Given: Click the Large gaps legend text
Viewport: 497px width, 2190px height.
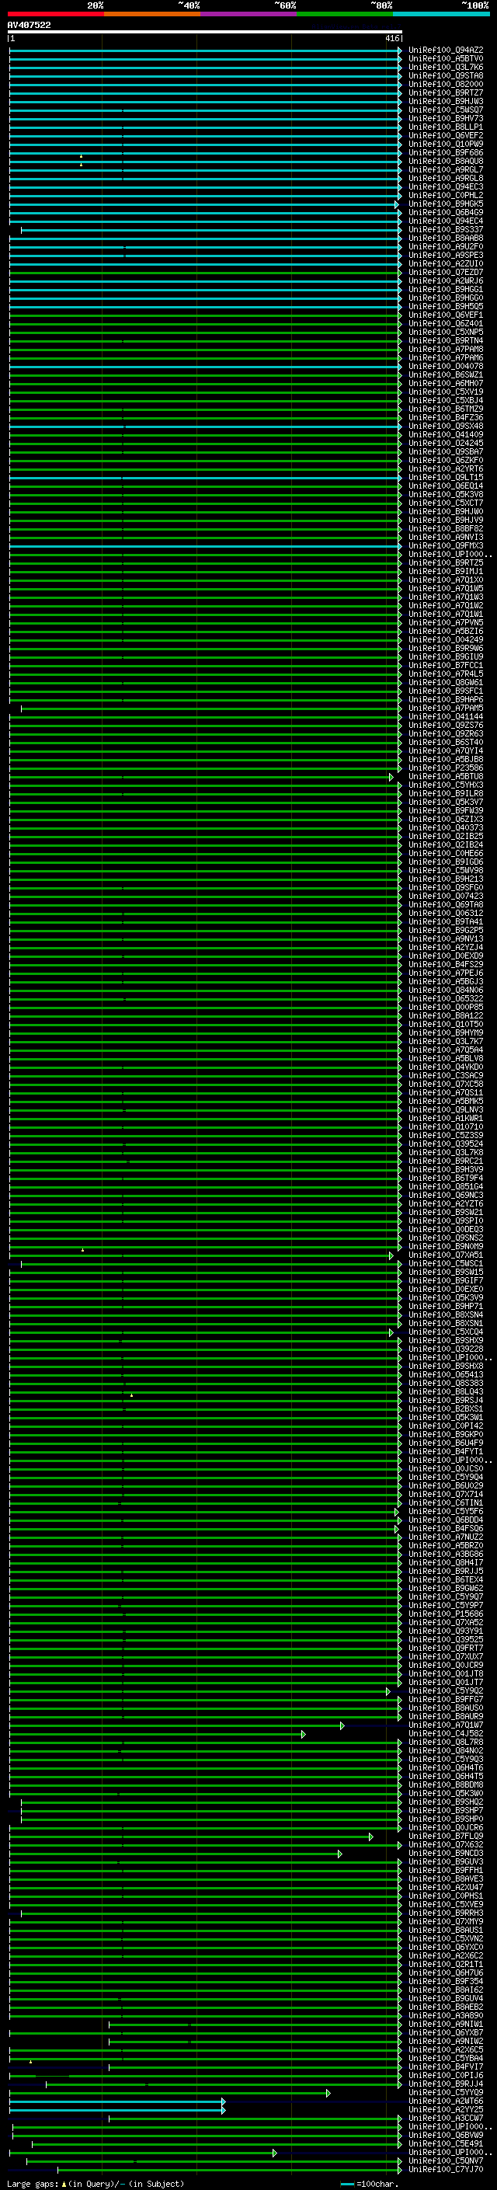Looking at the screenshot, I should [96, 2184].
